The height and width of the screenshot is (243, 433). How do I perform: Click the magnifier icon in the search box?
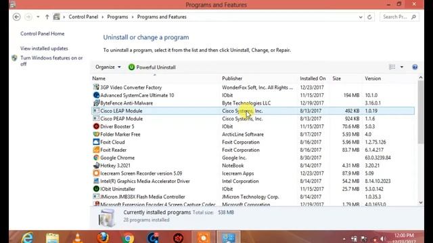tap(413, 17)
